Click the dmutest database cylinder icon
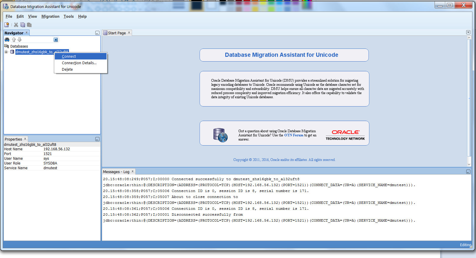476x258 pixels. tap(12, 52)
